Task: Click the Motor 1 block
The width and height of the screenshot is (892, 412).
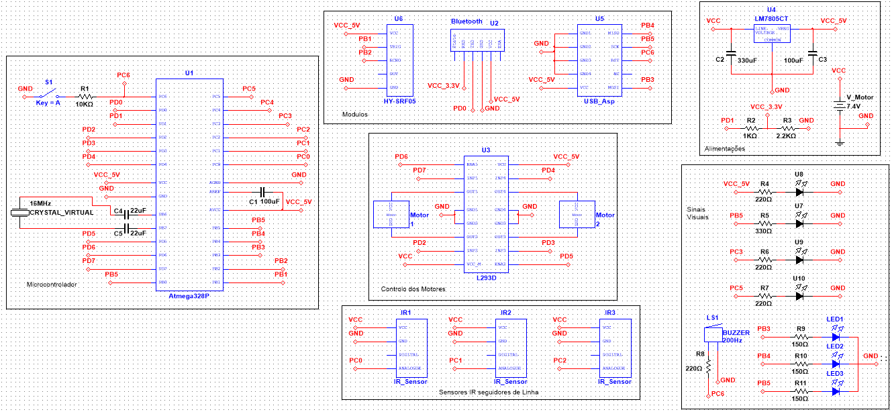Action: tap(391, 215)
